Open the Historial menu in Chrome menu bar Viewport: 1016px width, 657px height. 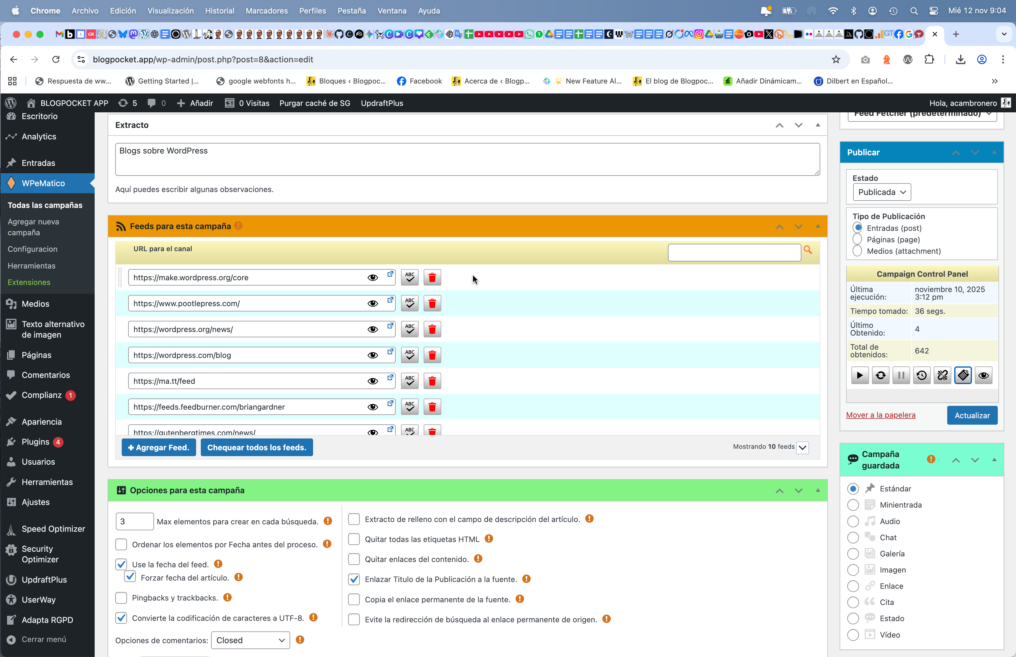tap(219, 11)
